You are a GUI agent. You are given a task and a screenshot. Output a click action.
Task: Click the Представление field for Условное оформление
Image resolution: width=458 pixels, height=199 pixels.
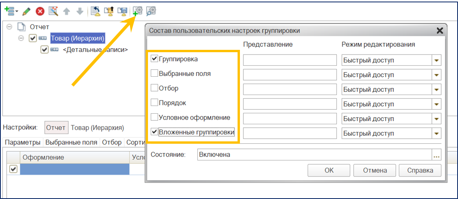[290, 119]
